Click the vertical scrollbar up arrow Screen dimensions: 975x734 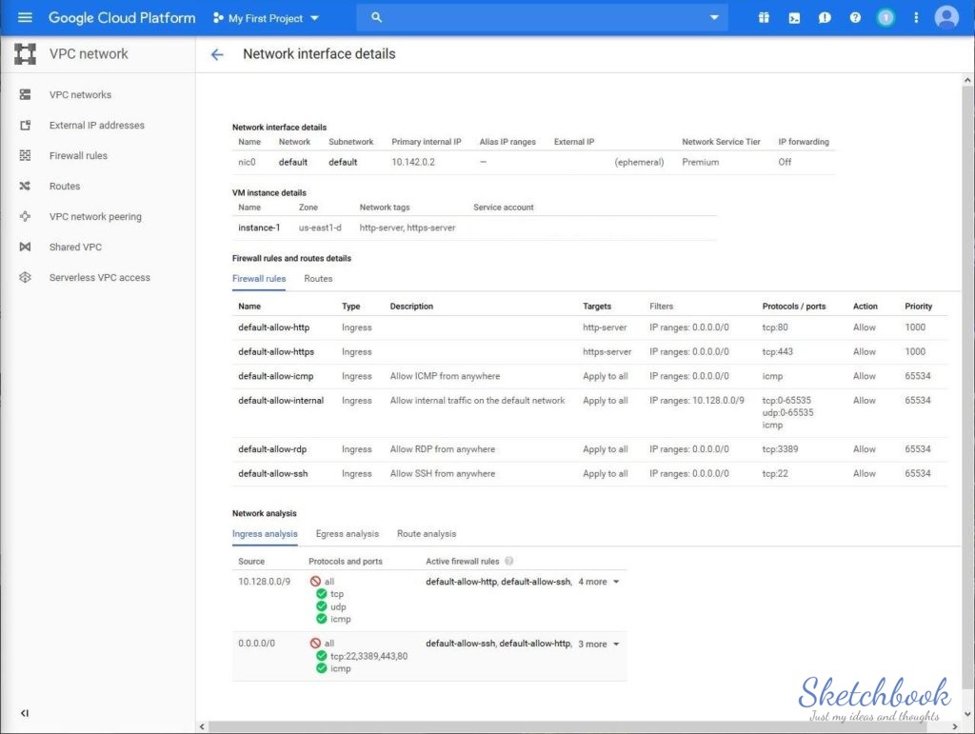pos(967,80)
